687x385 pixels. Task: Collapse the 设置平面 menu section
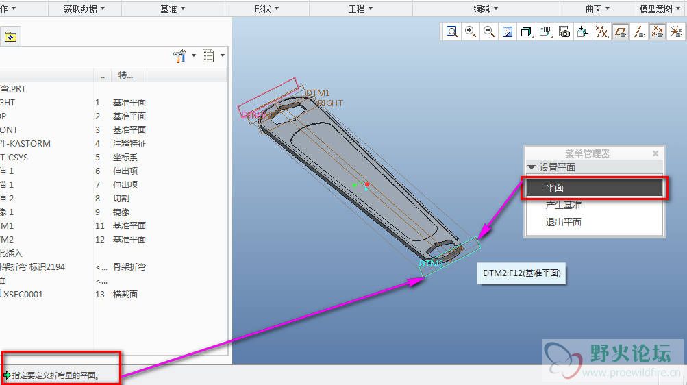point(532,167)
